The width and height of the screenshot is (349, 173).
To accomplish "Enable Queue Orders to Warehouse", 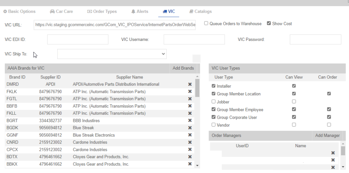I will (x=206, y=24).
